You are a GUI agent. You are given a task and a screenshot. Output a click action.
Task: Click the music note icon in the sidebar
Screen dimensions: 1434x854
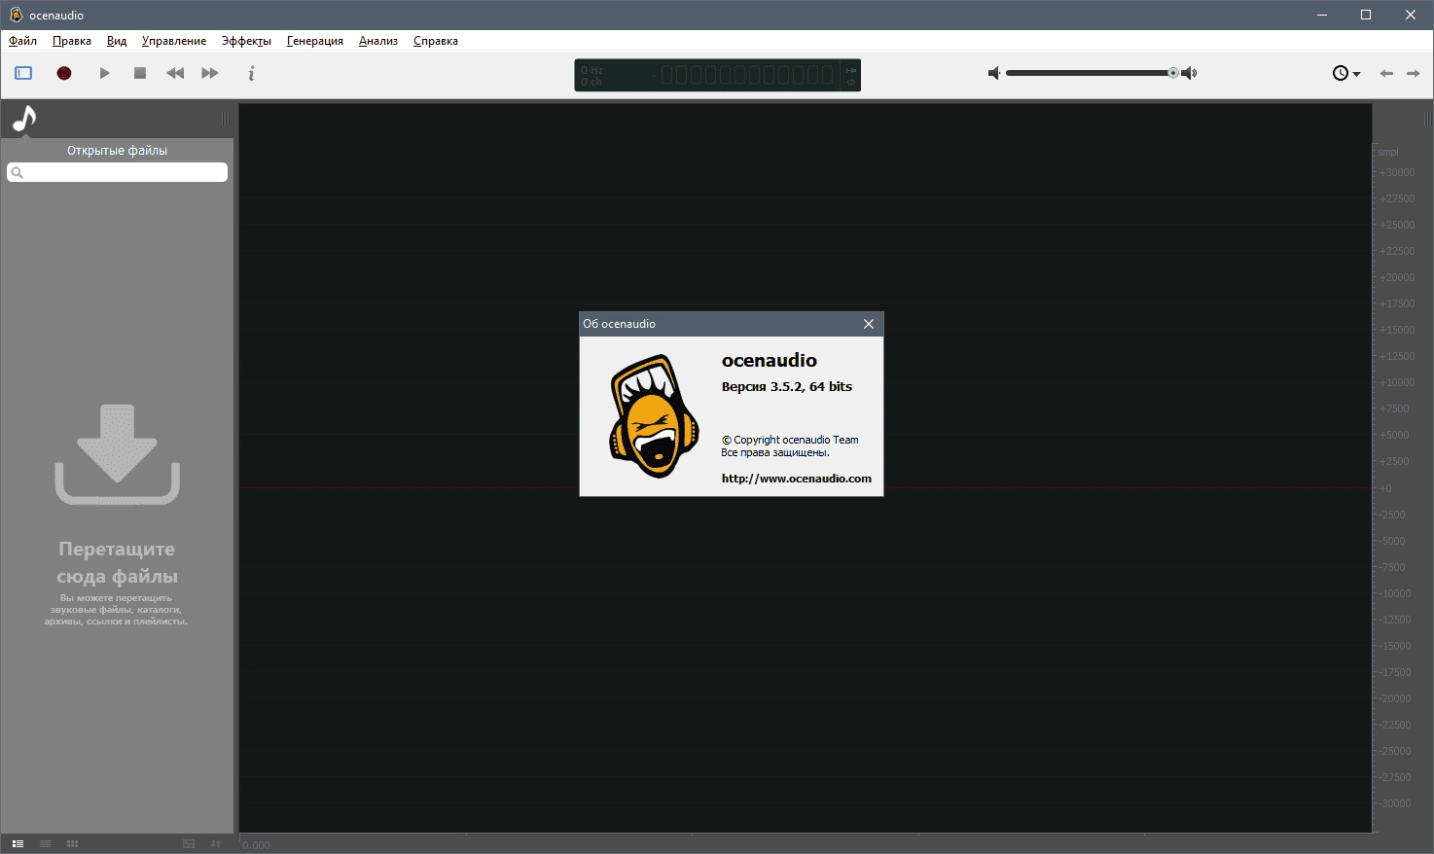23,119
